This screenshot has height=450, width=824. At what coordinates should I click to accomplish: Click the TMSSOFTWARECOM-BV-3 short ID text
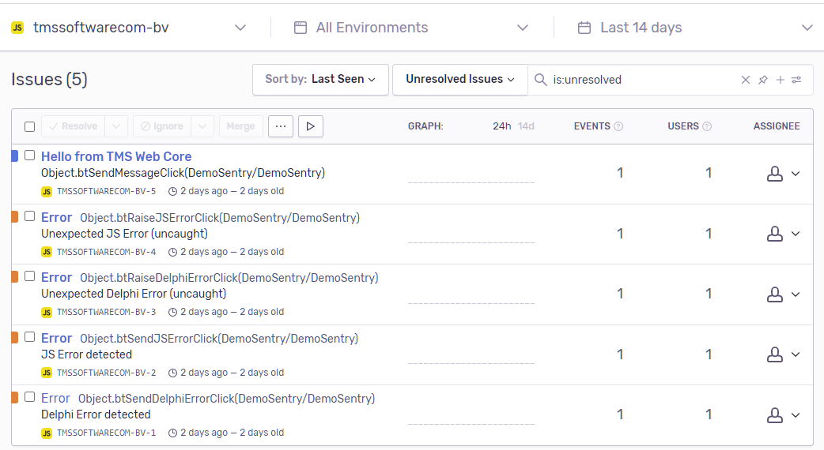pos(107,312)
